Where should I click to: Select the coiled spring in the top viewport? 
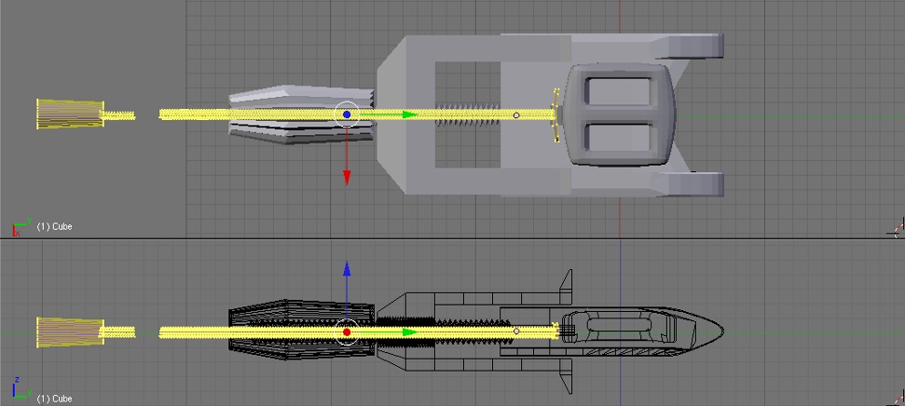(468, 115)
